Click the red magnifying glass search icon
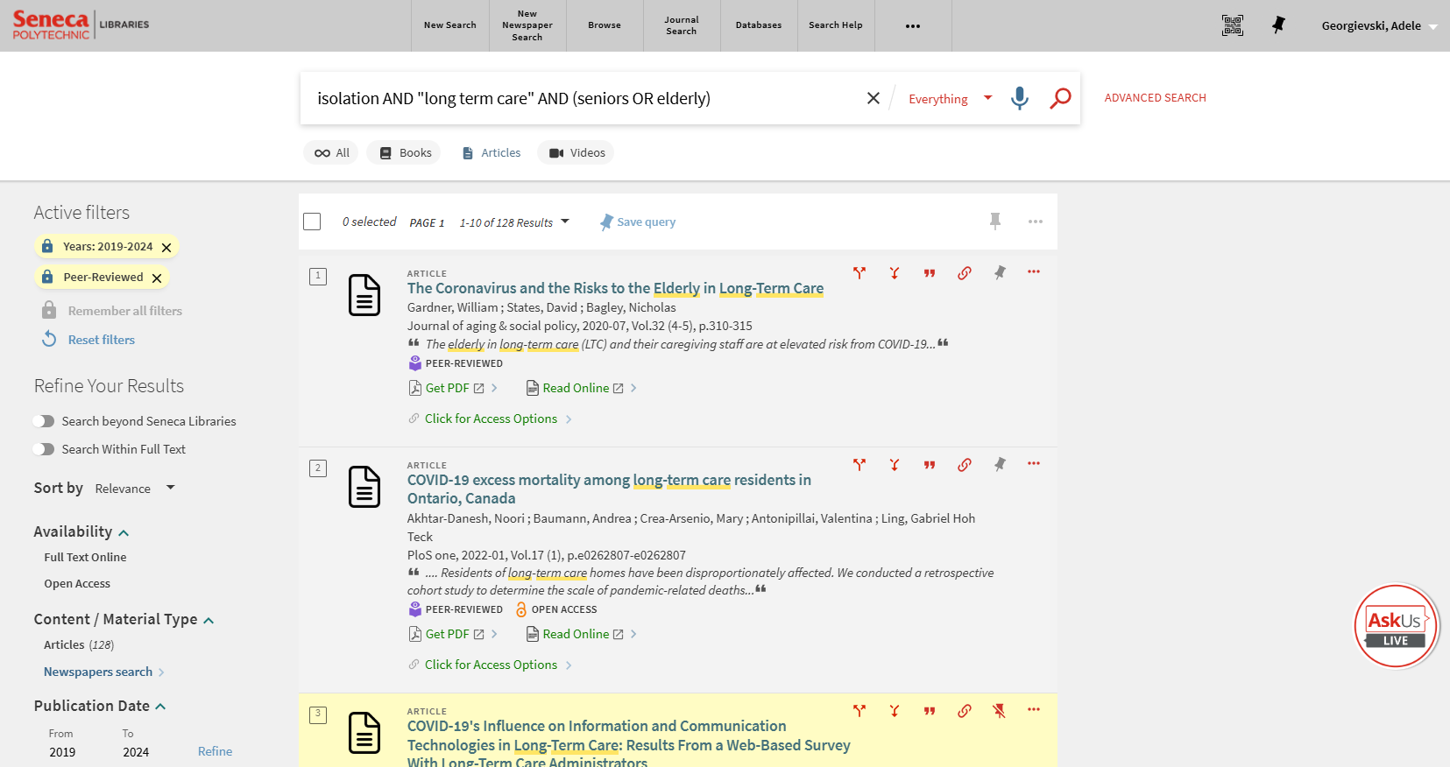 [1060, 98]
